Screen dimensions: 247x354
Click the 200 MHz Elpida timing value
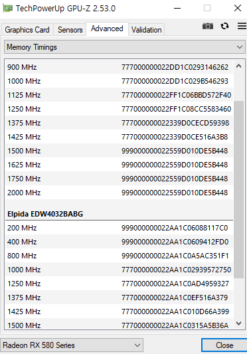click(175, 228)
